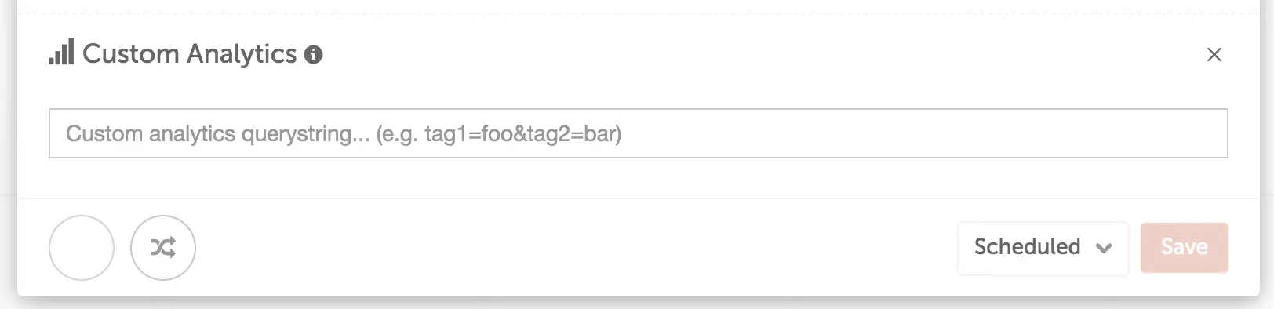Save the custom analytics settings
The image size is (1274, 309).
point(1184,248)
